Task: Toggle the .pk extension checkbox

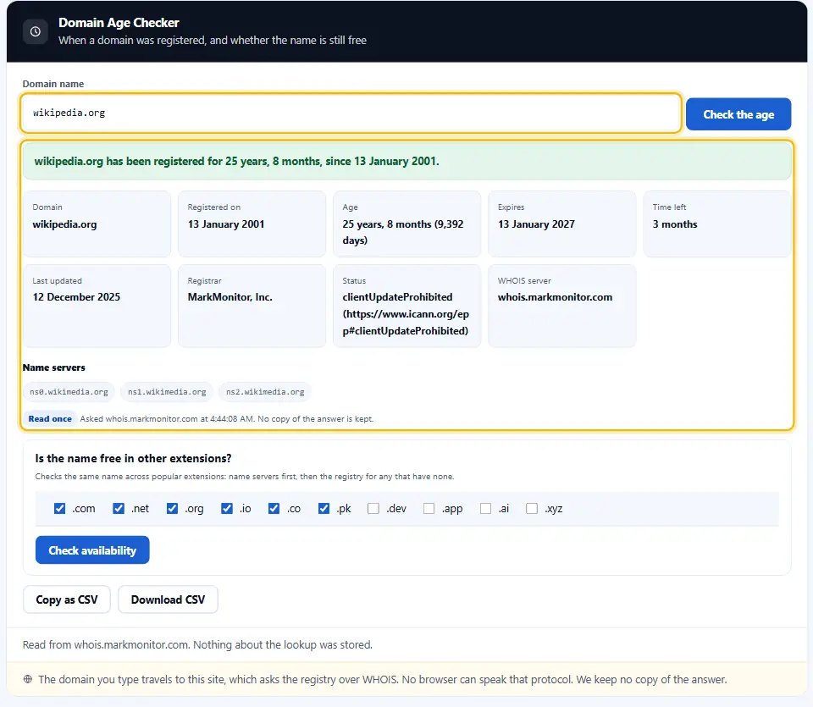Action: pyautogui.click(x=324, y=509)
